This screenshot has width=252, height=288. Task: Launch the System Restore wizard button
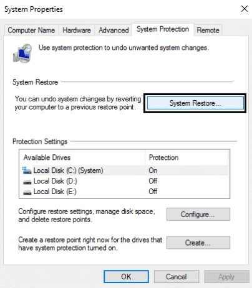click(x=195, y=103)
